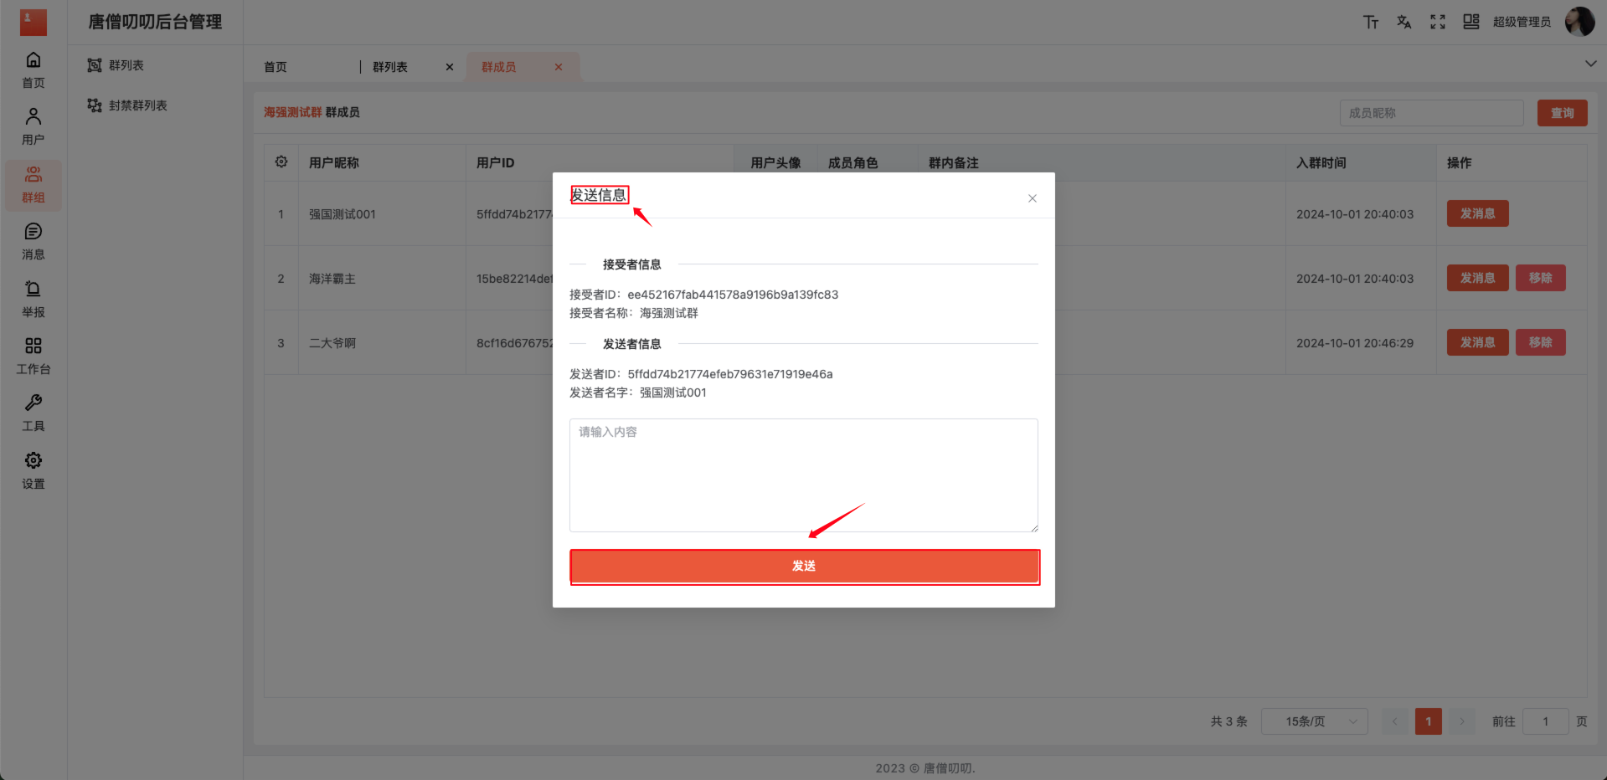Image resolution: width=1607 pixels, height=780 pixels.
Task: Switch to the 群列表 tab
Action: pos(389,66)
